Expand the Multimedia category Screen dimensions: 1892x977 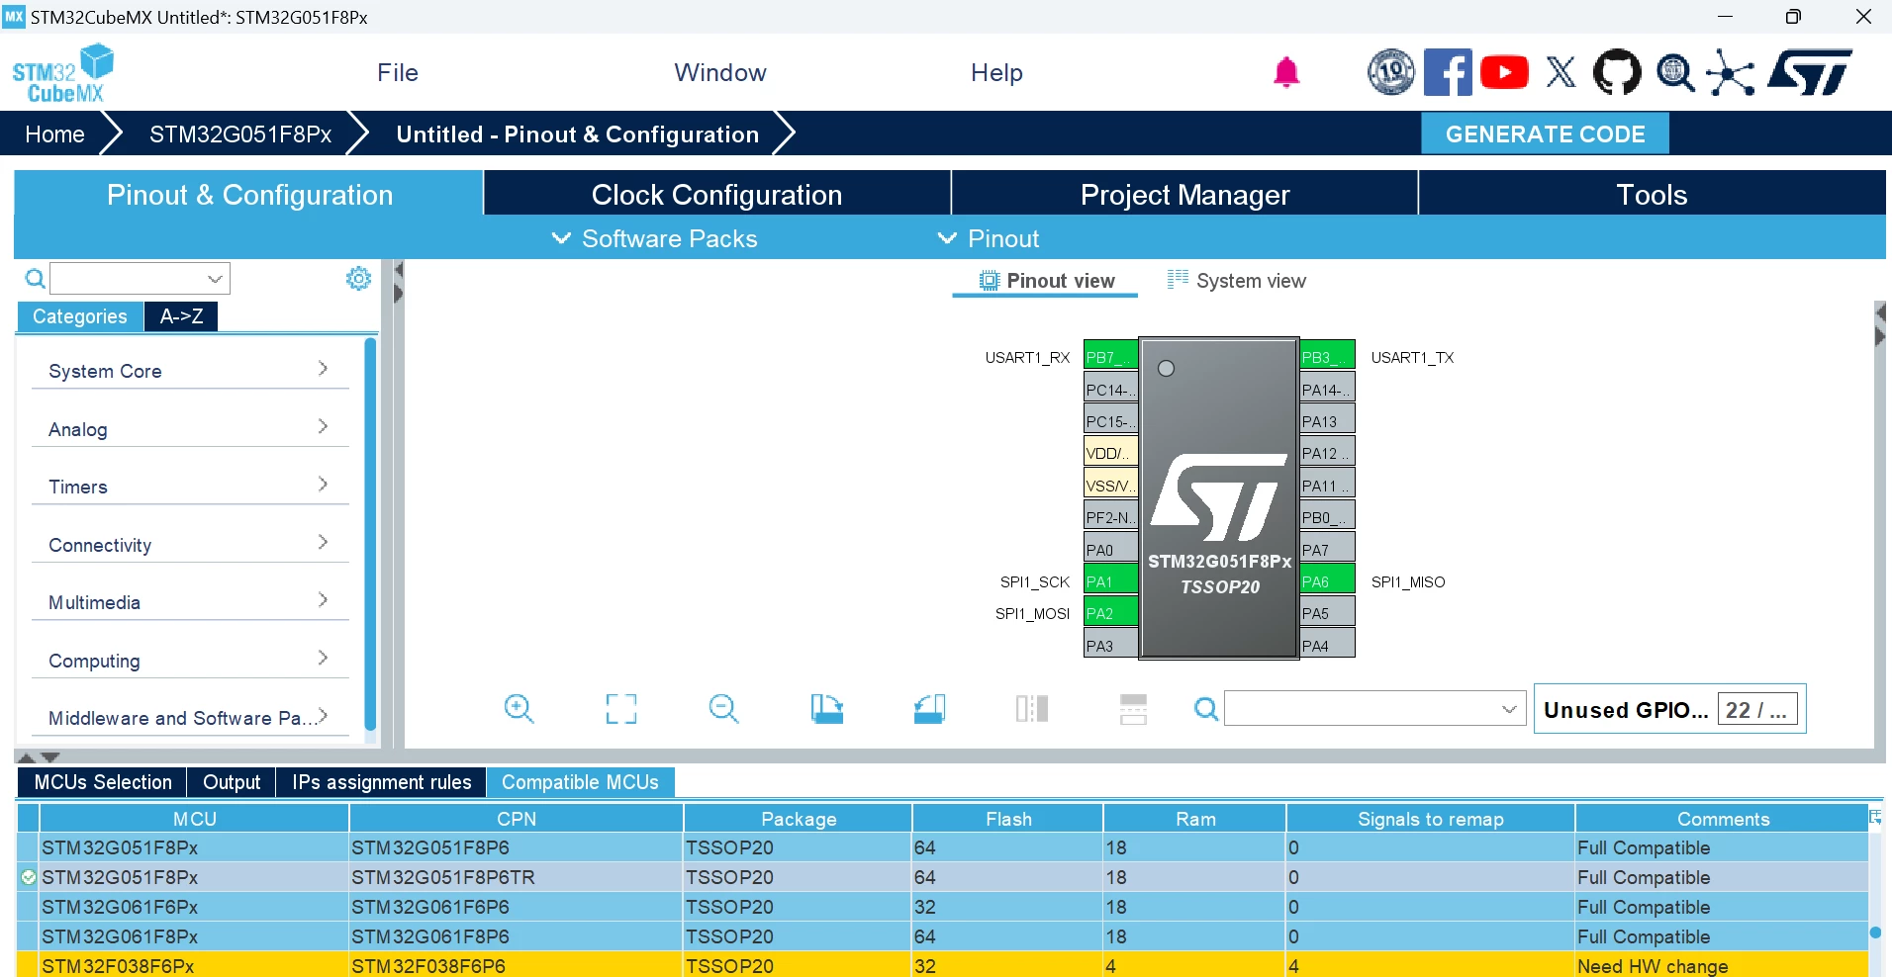pos(190,602)
